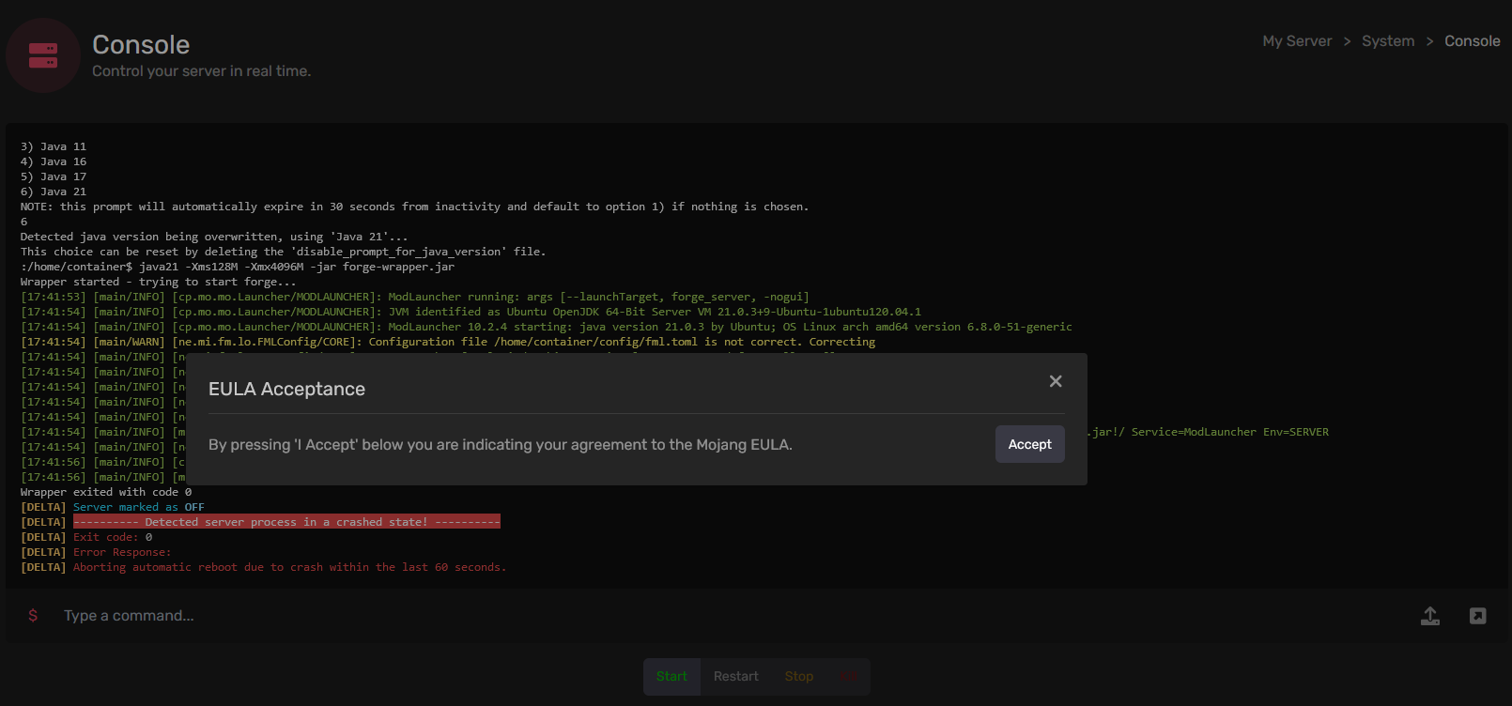This screenshot has width=1512, height=706.
Task: Click the red server icon beside Console heading
Action: point(43,55)
